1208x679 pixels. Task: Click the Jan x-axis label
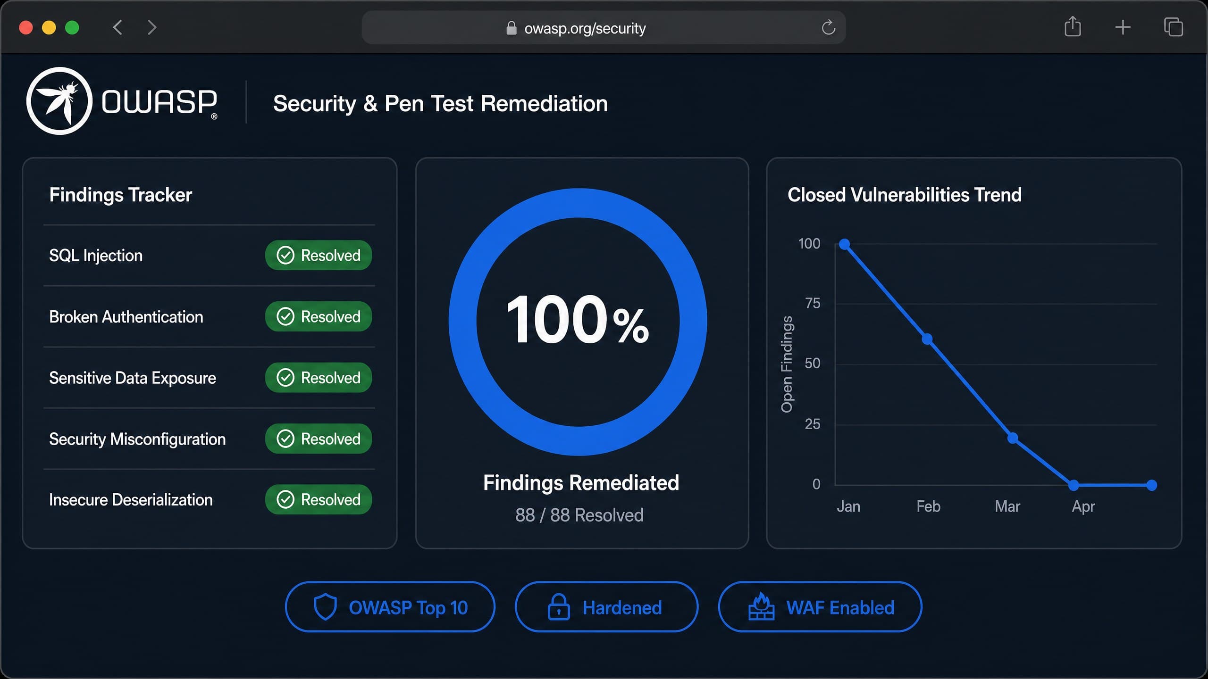[848, 507]
